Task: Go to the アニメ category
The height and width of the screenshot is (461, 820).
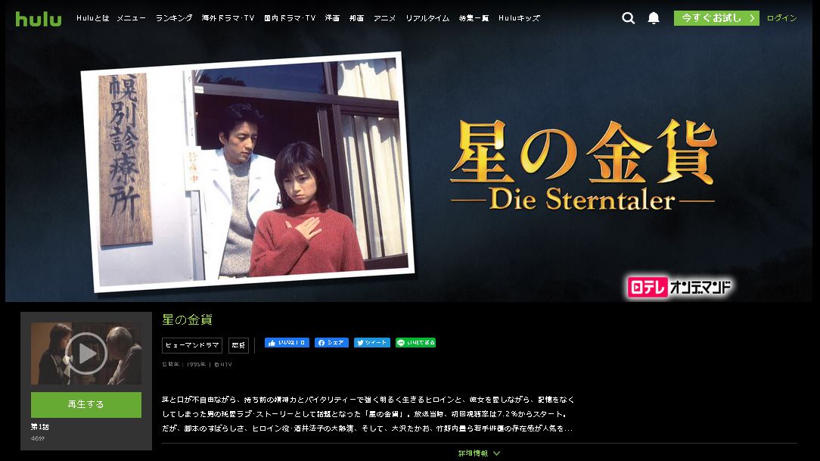Action: coord(384,18)
